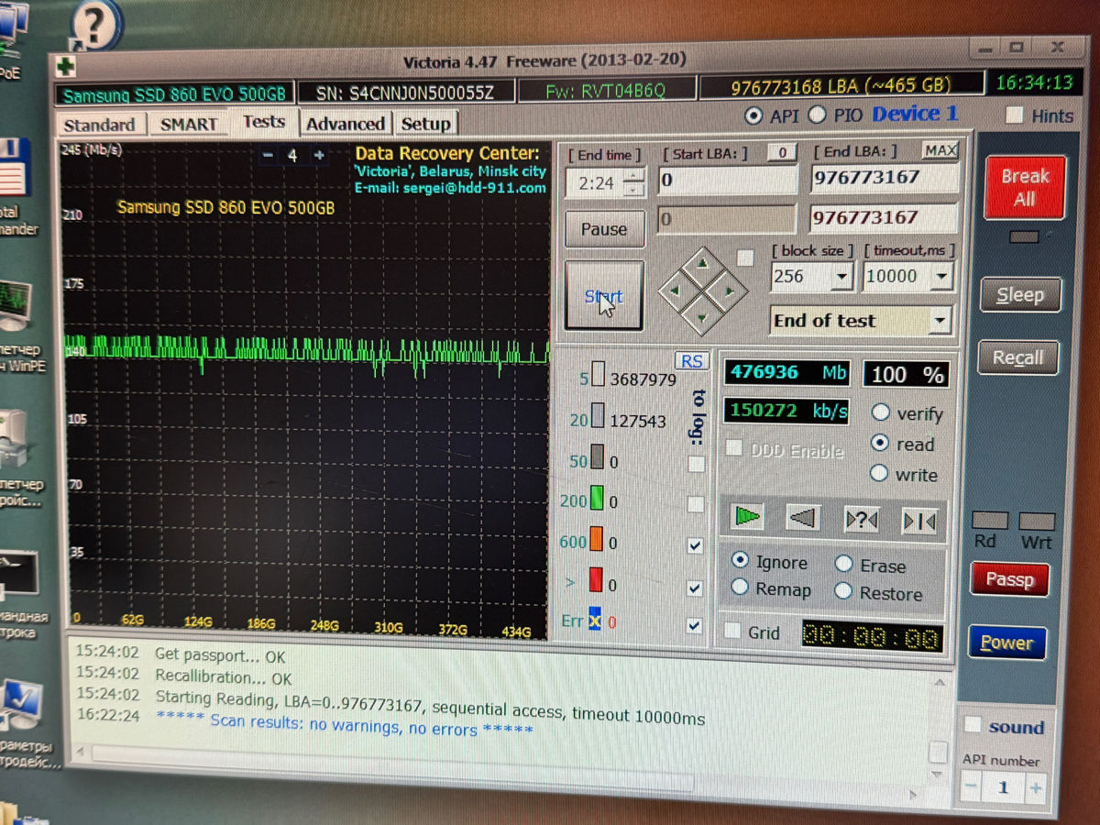Open the Advanced tab
Image resolution: width=1100 pixels, height=825 pixels.
click(345, 124)
